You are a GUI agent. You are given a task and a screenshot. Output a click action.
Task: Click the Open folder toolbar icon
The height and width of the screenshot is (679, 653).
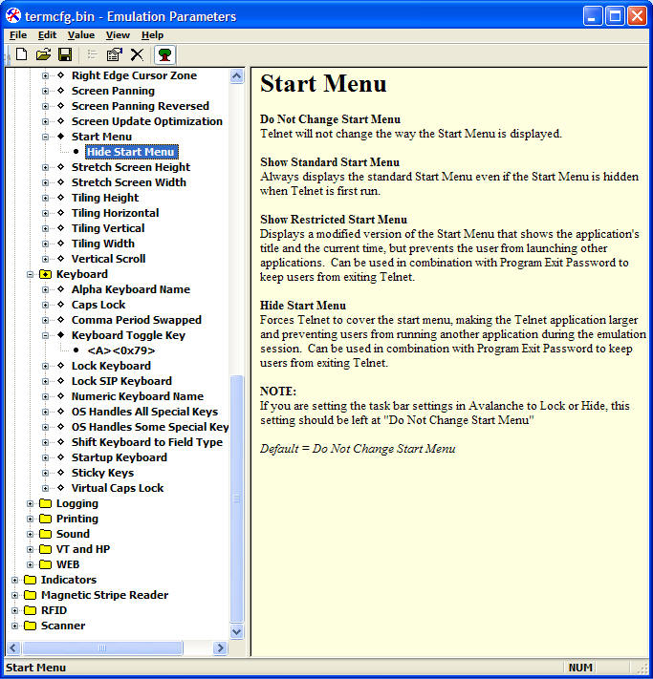click(x=43, y=54)
